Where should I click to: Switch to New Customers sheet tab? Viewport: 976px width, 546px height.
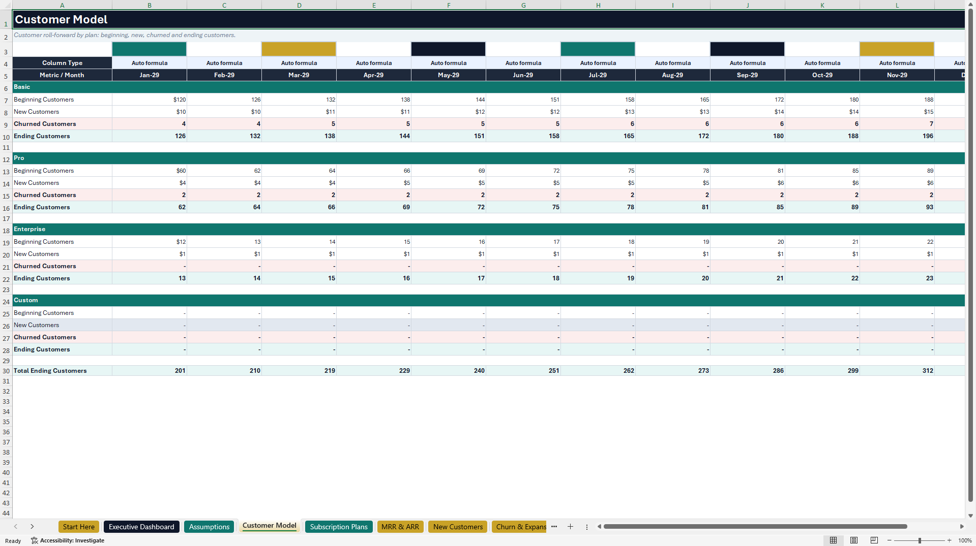pyautogui.click(x=458, y=527)
